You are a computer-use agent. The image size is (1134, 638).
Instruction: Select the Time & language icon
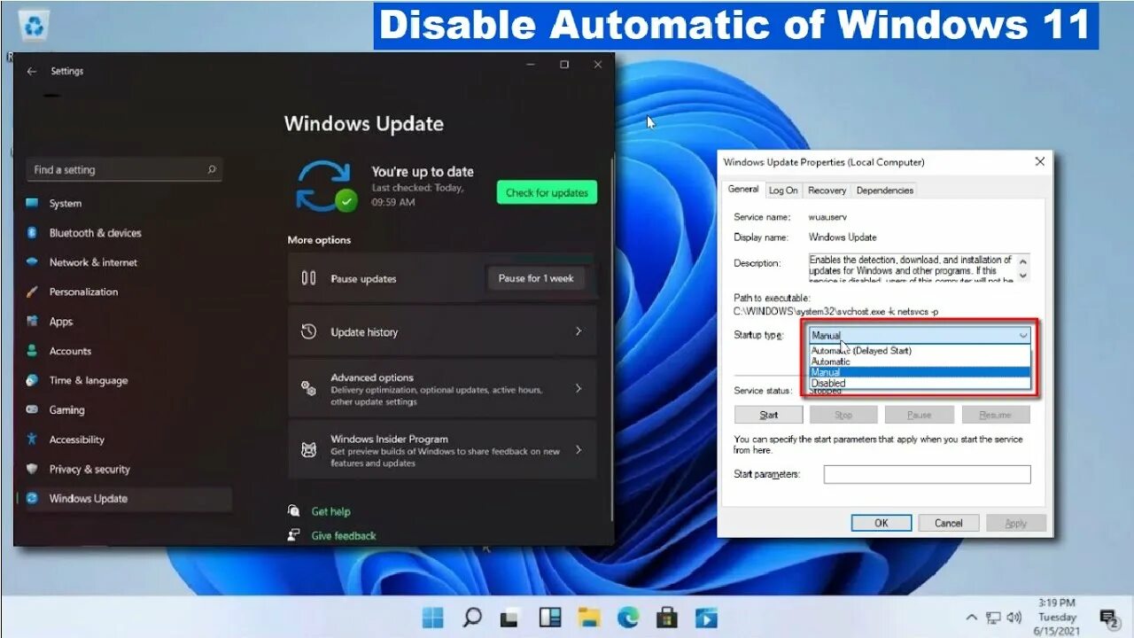click(32, 380)
